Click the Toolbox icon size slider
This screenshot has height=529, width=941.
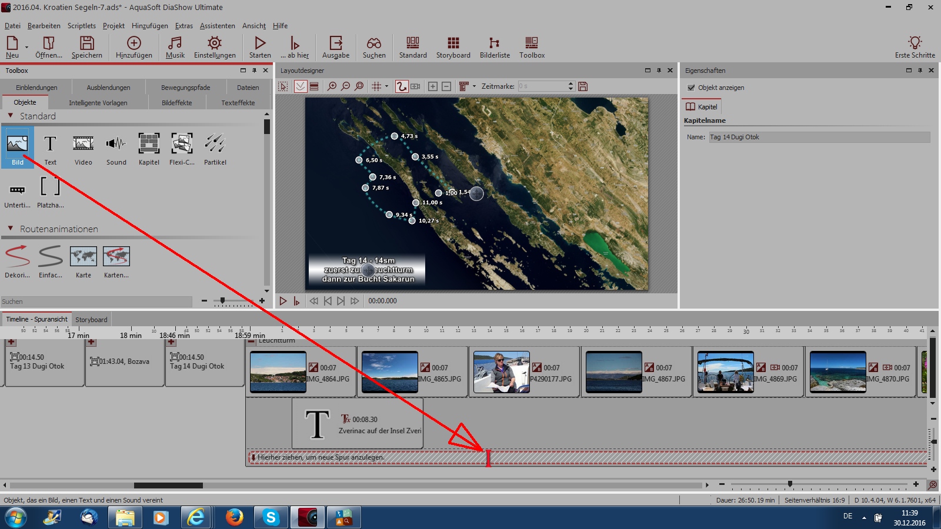(x=222, y=301)
